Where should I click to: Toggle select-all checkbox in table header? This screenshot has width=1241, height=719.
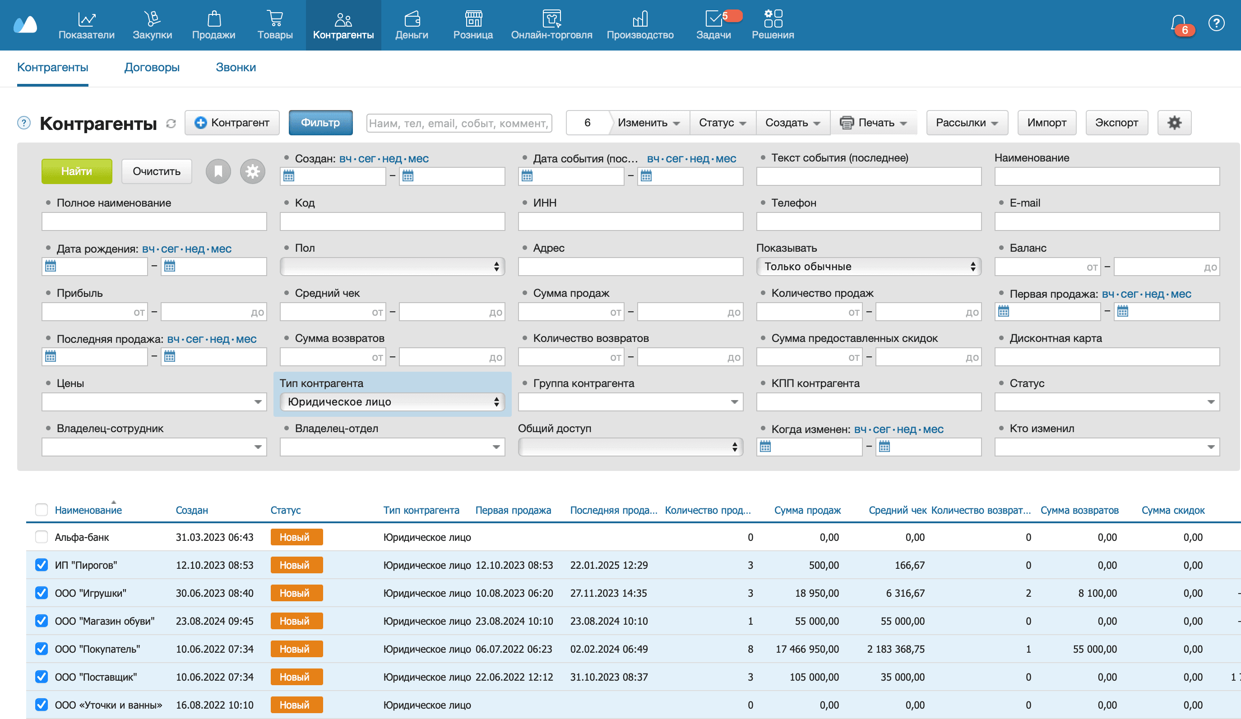tap(42, 510)
